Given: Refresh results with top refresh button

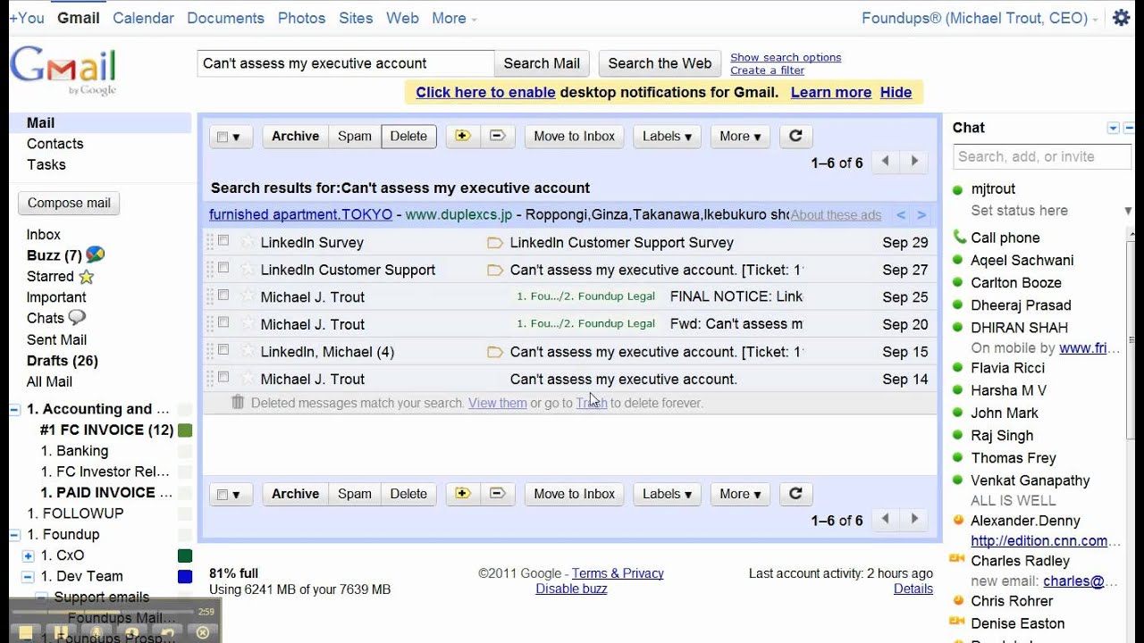Looking at the screenshot, I should click(795, 136).
